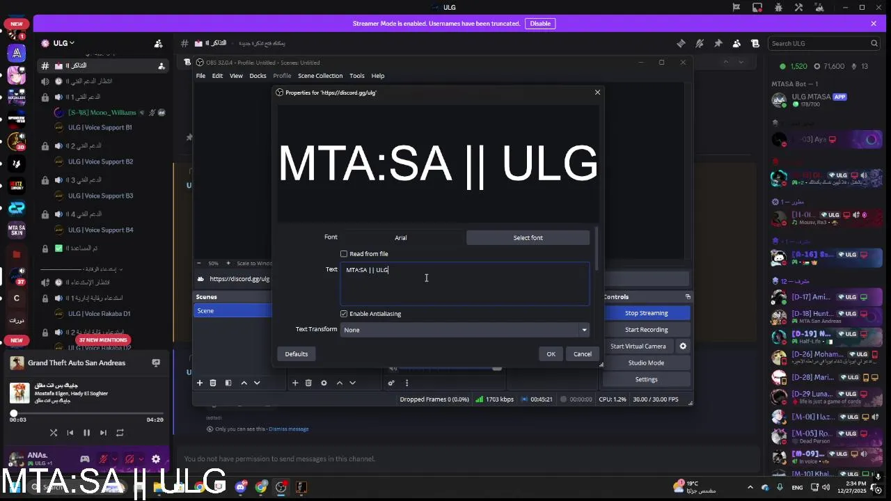Open source properties gear in OBS Sources dock

pyautogui.click(x=324, y=383)
